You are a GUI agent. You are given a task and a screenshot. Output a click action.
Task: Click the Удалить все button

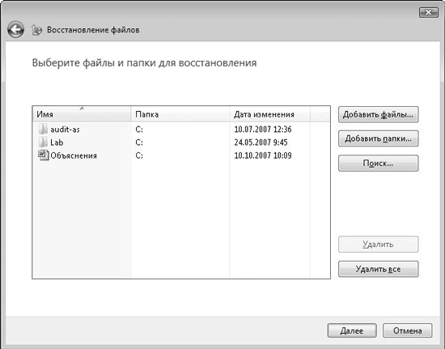tap(378, 269)
